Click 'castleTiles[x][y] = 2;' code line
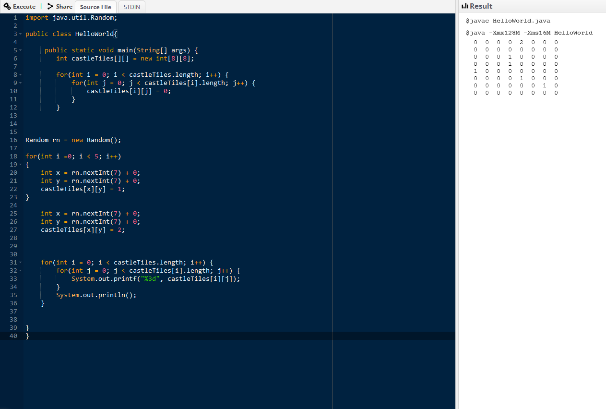606x409 pixels. (x=83, y=230)
